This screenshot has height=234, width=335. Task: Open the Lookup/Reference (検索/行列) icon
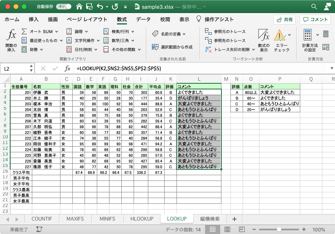click(106, 31)
